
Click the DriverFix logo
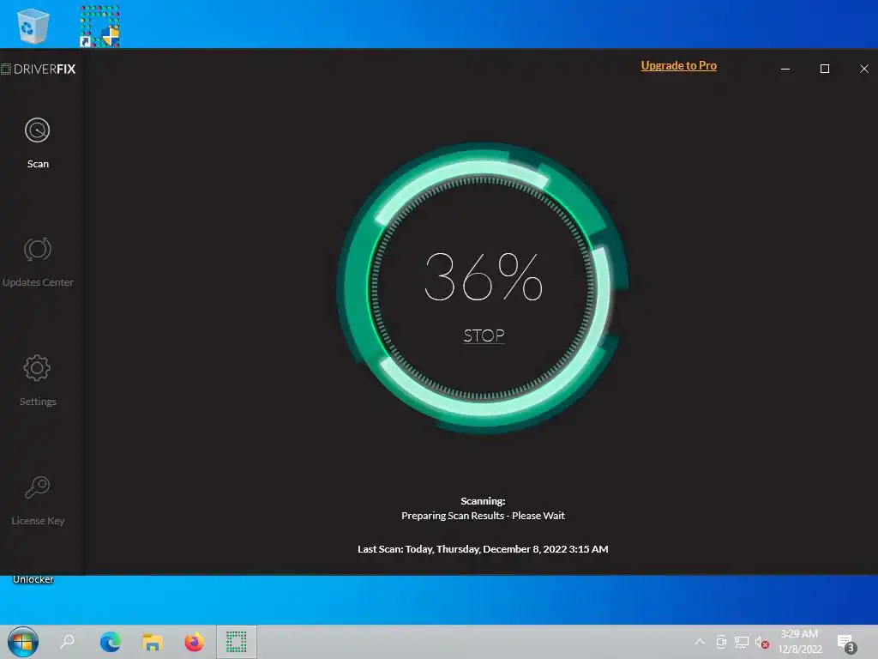click(38, 69)
